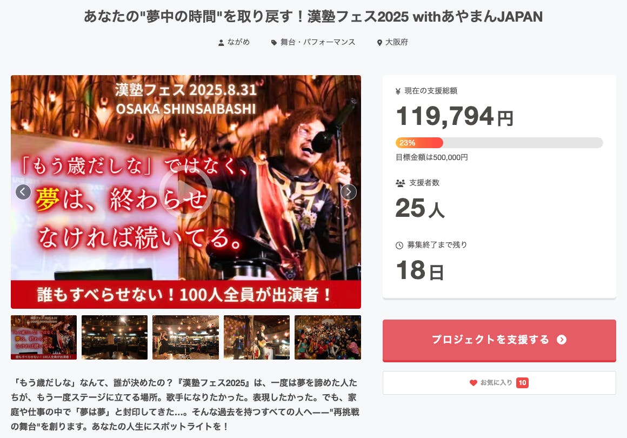The image size is (627, 438).
Task: Click the supporters group icon
Action: point(401,183)
